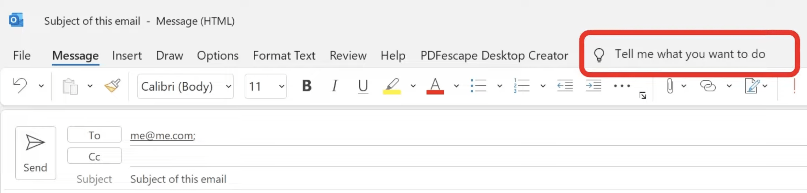Click the Signature pen icon

[x=752, y=86]
